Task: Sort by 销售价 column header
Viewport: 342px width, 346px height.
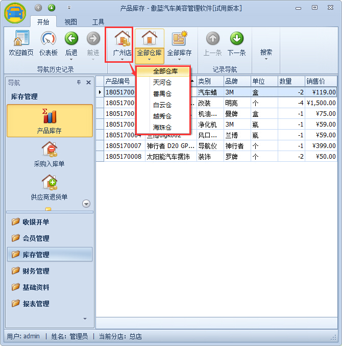Action: 320,81
